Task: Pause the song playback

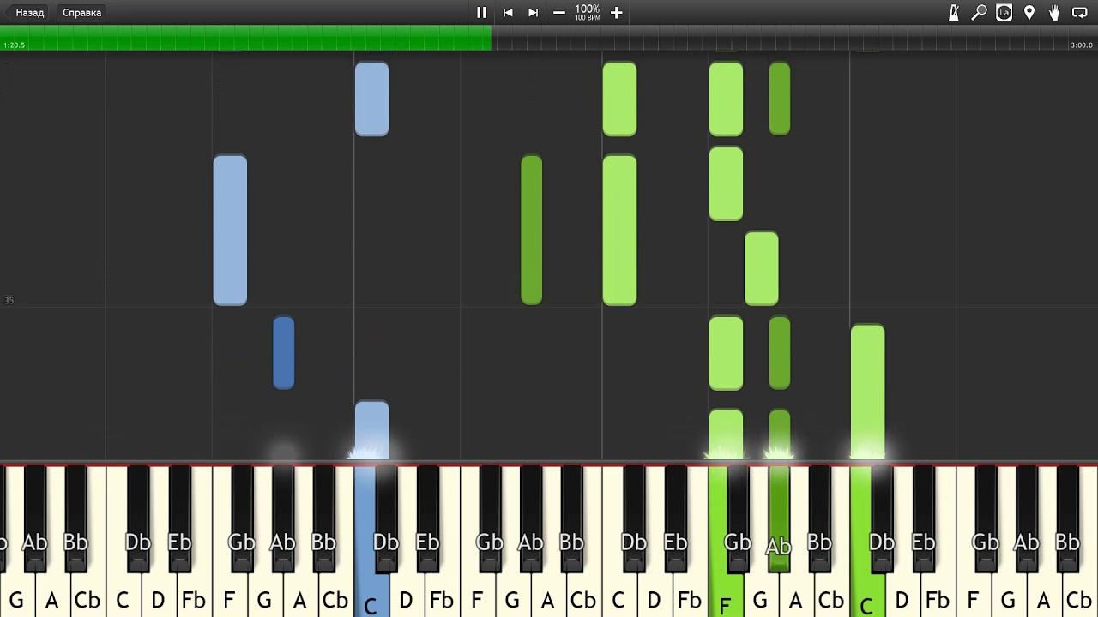Action: [481, 12]
